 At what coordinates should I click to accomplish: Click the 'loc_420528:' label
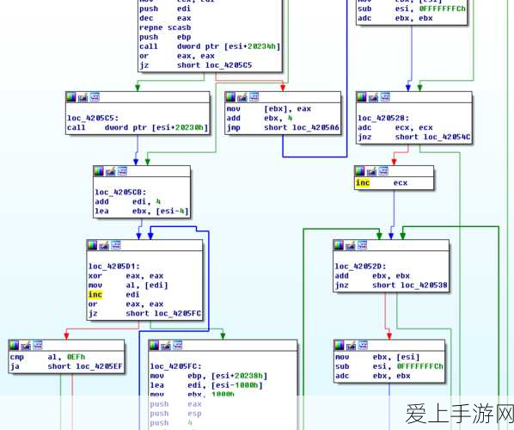pos(383,118)
